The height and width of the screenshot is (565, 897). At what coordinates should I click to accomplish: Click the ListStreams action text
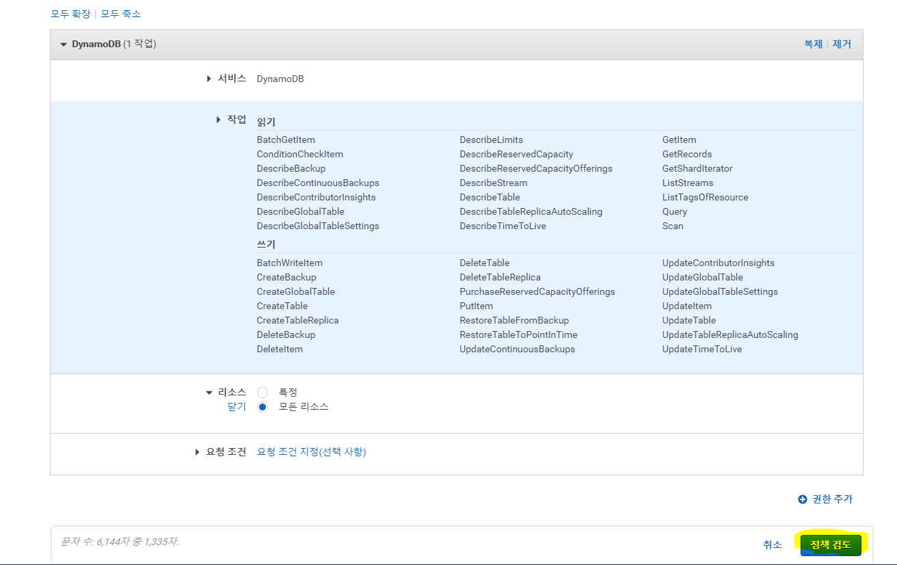tap(688, 183)
